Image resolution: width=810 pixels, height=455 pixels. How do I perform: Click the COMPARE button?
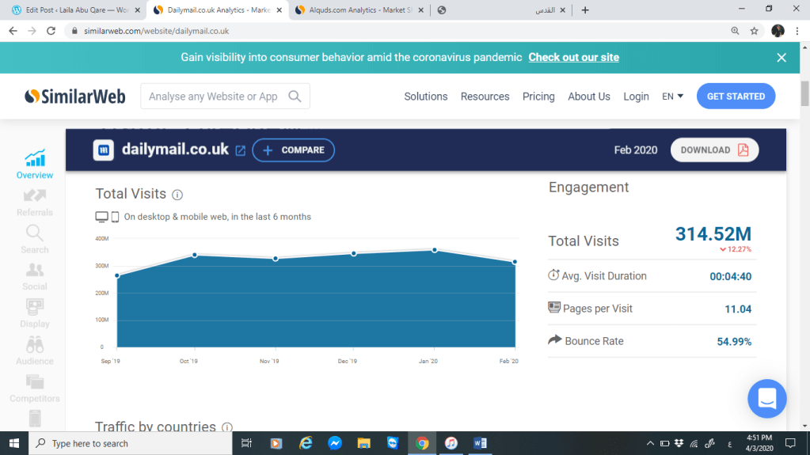[293, 150]
